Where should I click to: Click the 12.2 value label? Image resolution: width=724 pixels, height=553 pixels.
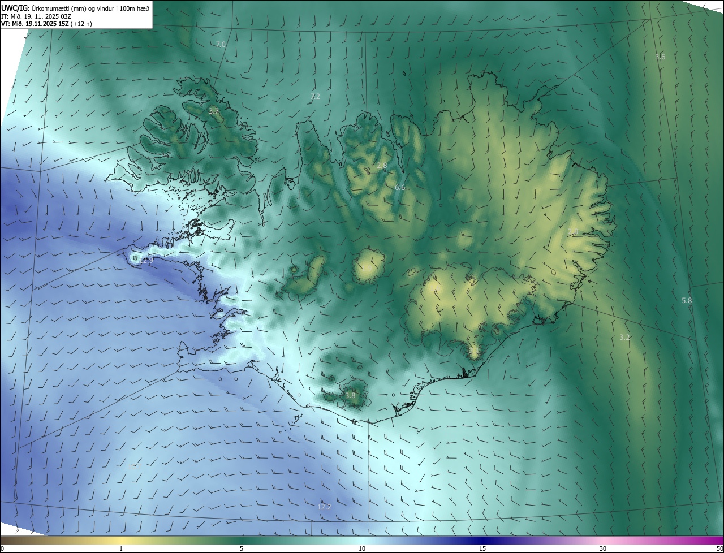(x=324, y=507)
